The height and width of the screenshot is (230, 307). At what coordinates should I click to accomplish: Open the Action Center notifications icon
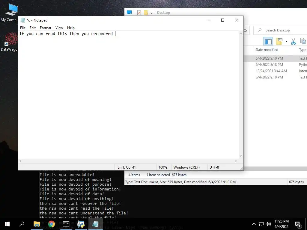click(x=297, y=224)
